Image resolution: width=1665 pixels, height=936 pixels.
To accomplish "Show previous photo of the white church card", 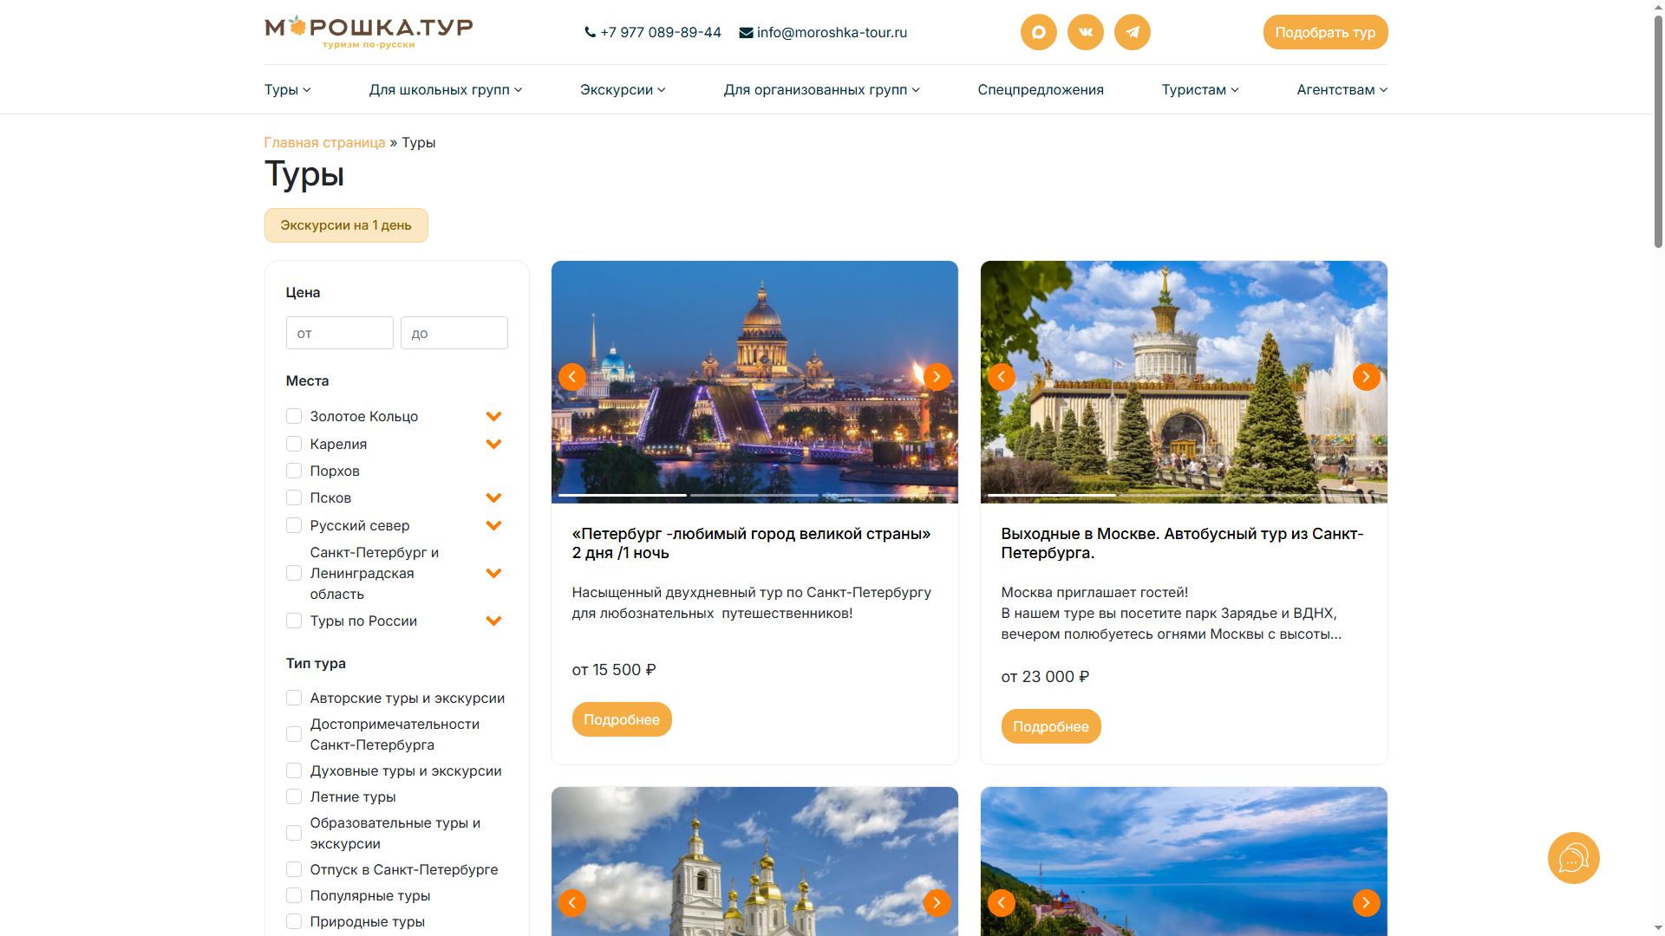I will pyautogui.click(x=571, y=903).
